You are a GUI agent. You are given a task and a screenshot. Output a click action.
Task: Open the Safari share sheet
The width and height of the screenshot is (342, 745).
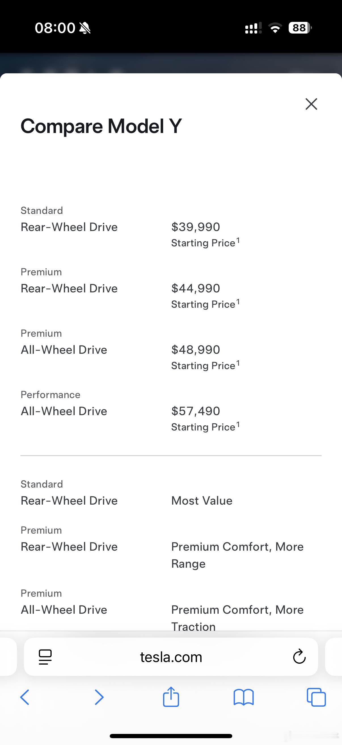tap(171, 697)
